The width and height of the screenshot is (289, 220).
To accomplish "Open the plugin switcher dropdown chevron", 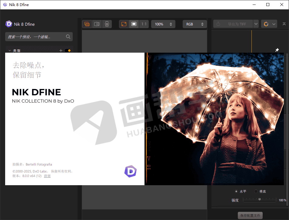I will tap(274, 24).
